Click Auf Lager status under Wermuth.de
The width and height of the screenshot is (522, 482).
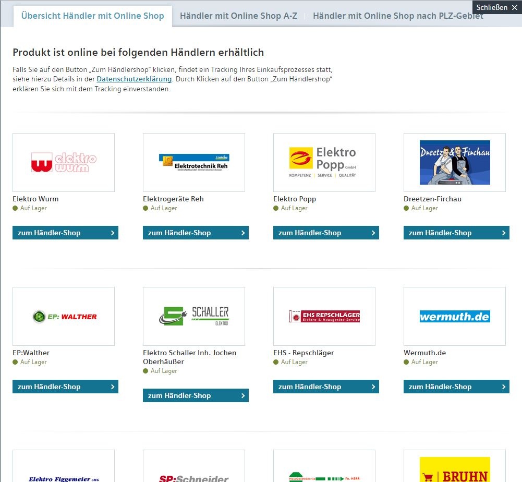pos(421,362)
